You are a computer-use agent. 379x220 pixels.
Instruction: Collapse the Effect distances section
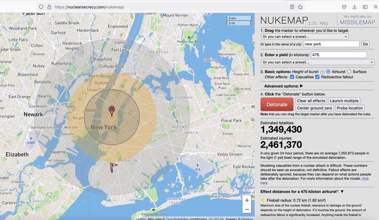coord(342,191)
